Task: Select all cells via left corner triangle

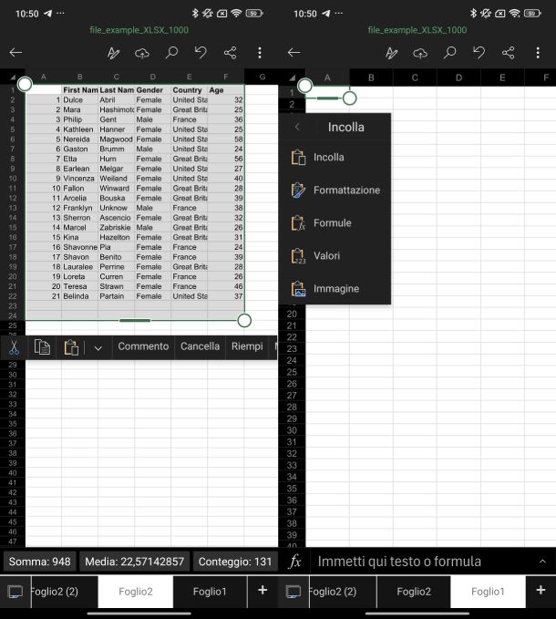Action: [x=13, y=77]
